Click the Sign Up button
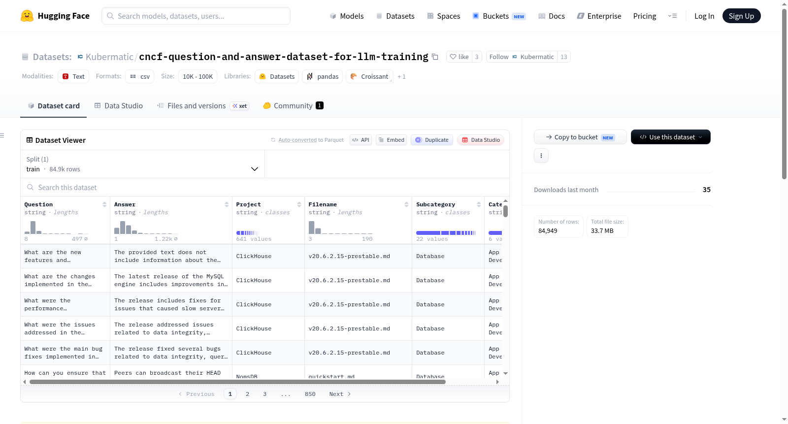Image resolution: width=788 pixels, height=424 pixels. 741,16
